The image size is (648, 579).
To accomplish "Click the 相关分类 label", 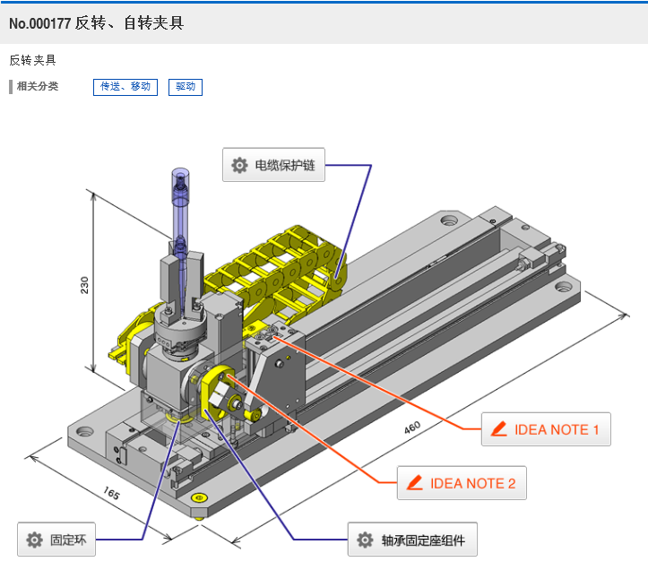I will 38,86.
